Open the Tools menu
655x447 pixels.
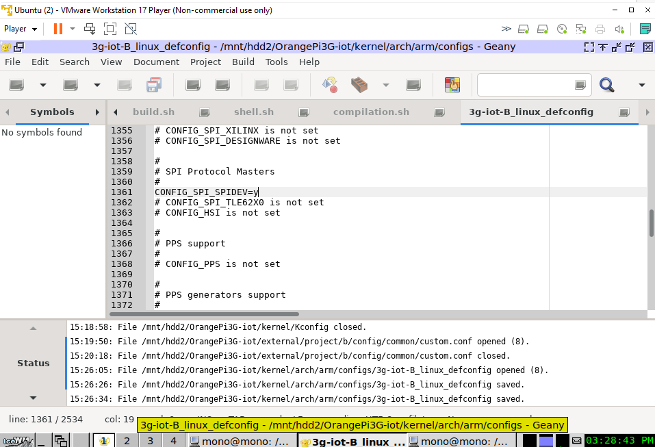coord(277,62)
